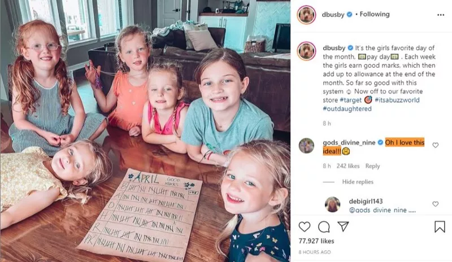Open the gods_divine_nine avatar

coord(306,146)
